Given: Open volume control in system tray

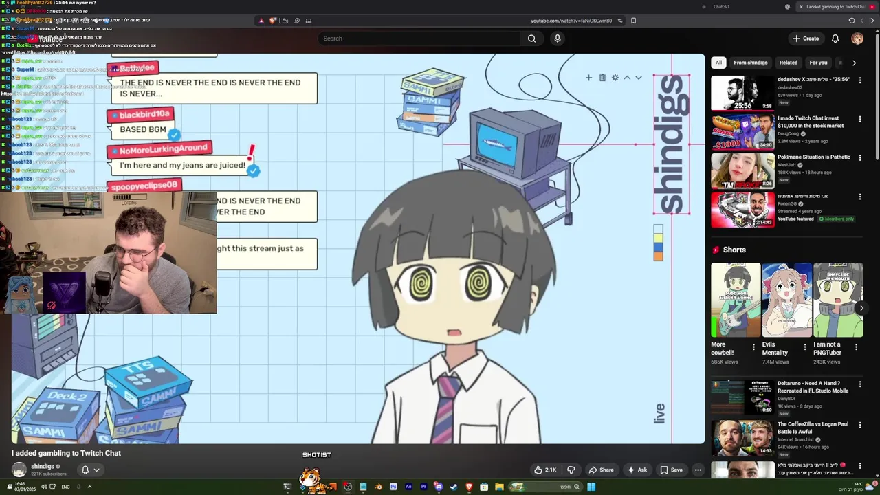Looking at the screenshot, I should tap(43, 487).
